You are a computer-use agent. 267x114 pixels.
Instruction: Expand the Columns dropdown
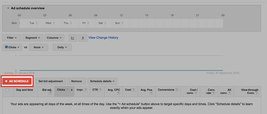[54, 38]
